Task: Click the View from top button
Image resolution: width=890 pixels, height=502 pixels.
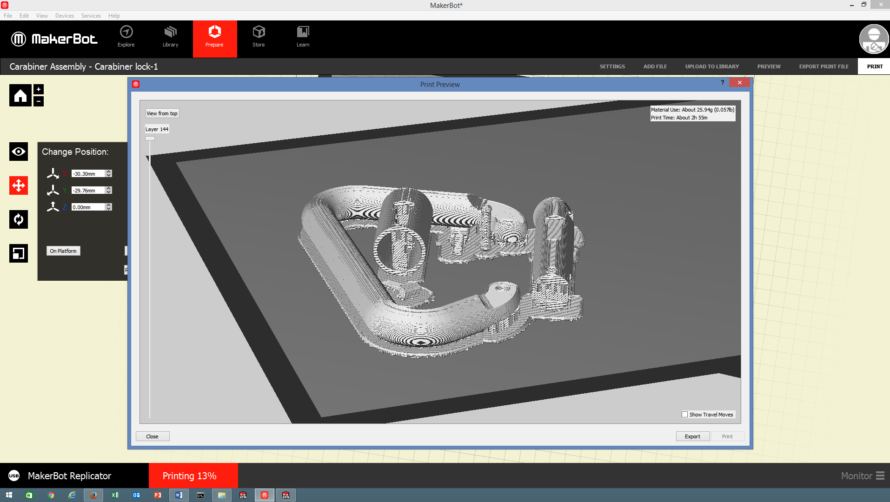Action: tap(162, 113)
